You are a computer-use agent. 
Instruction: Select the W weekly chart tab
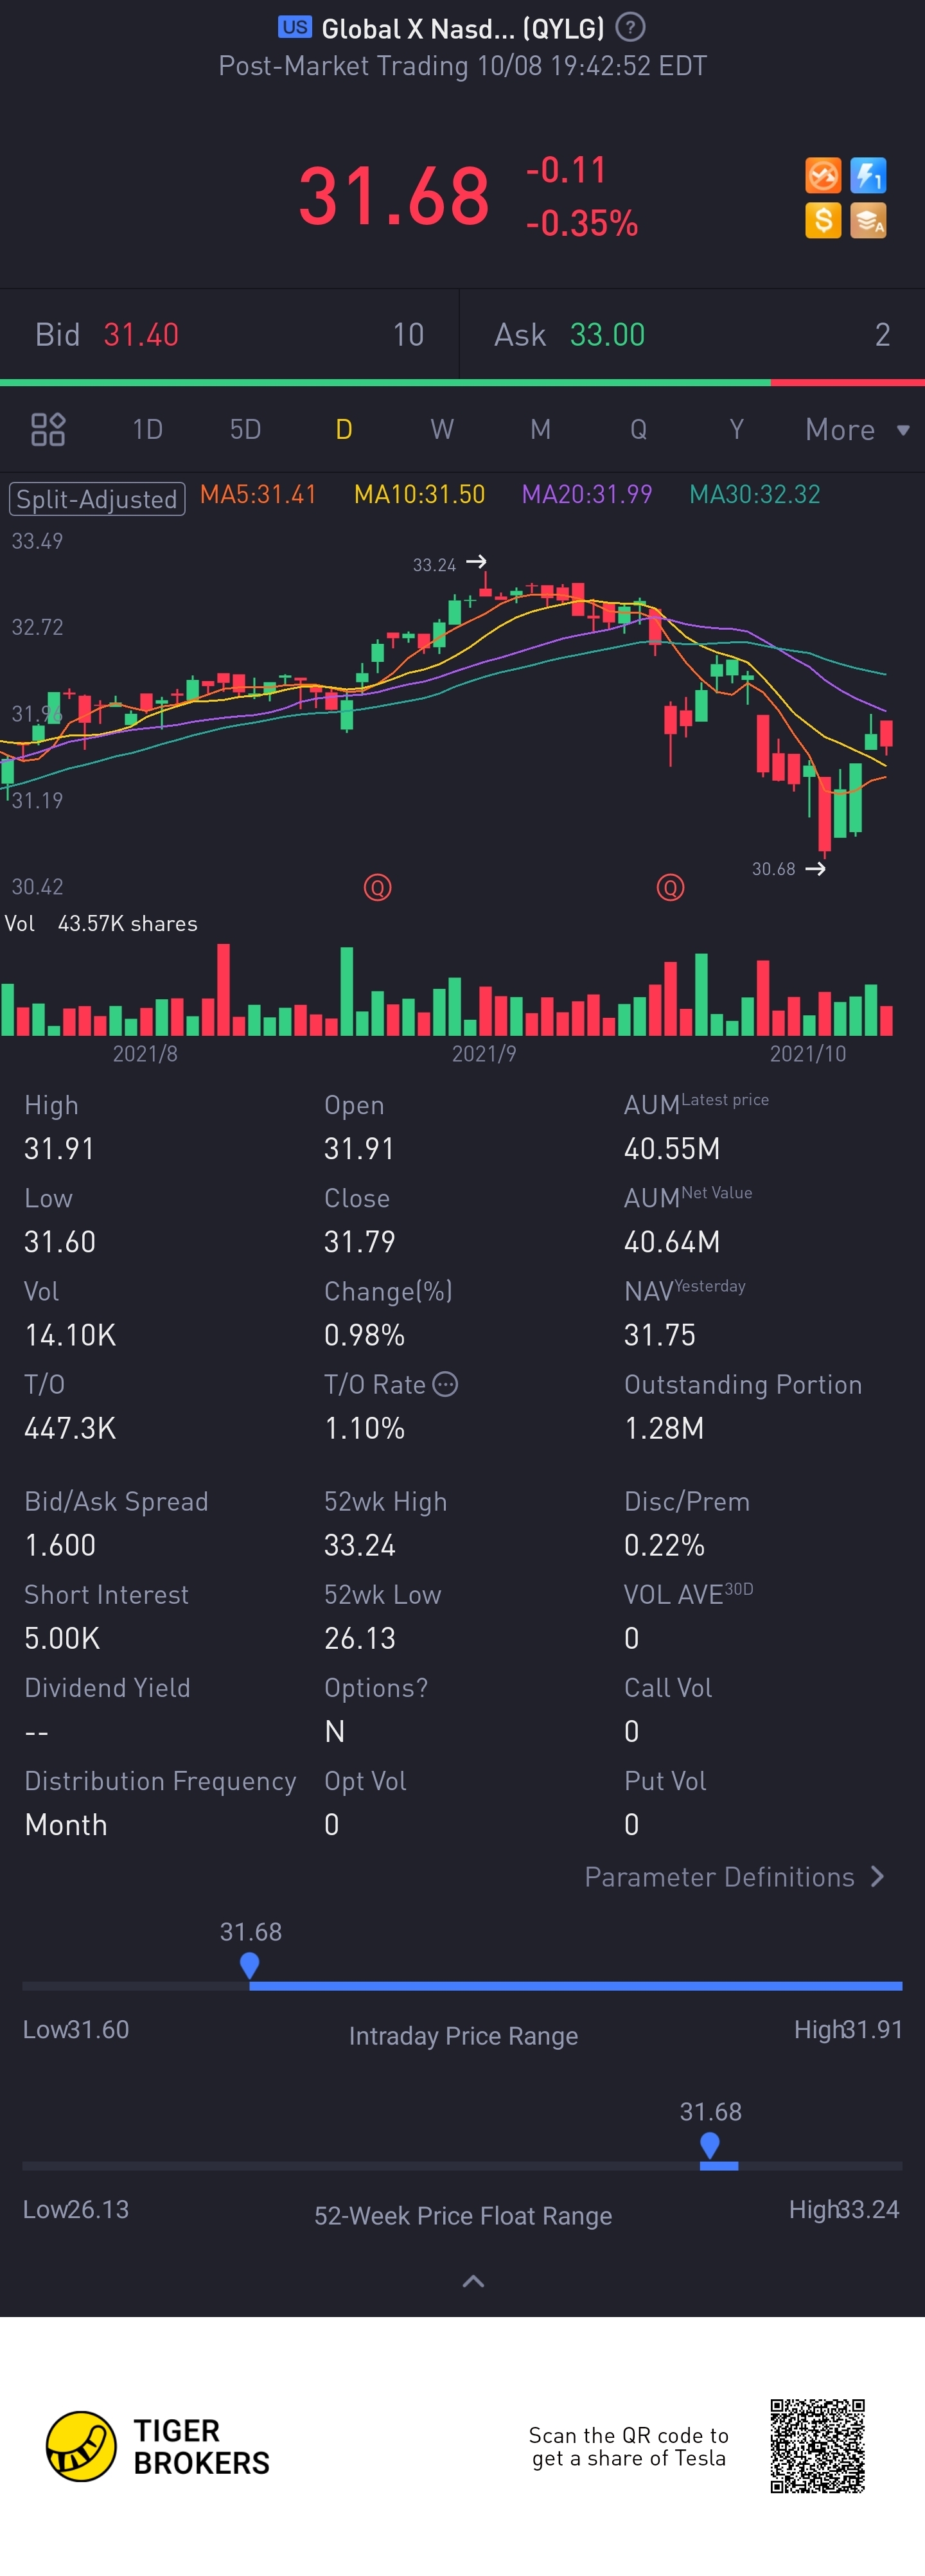pyautogui.click(x=441, y=429)
